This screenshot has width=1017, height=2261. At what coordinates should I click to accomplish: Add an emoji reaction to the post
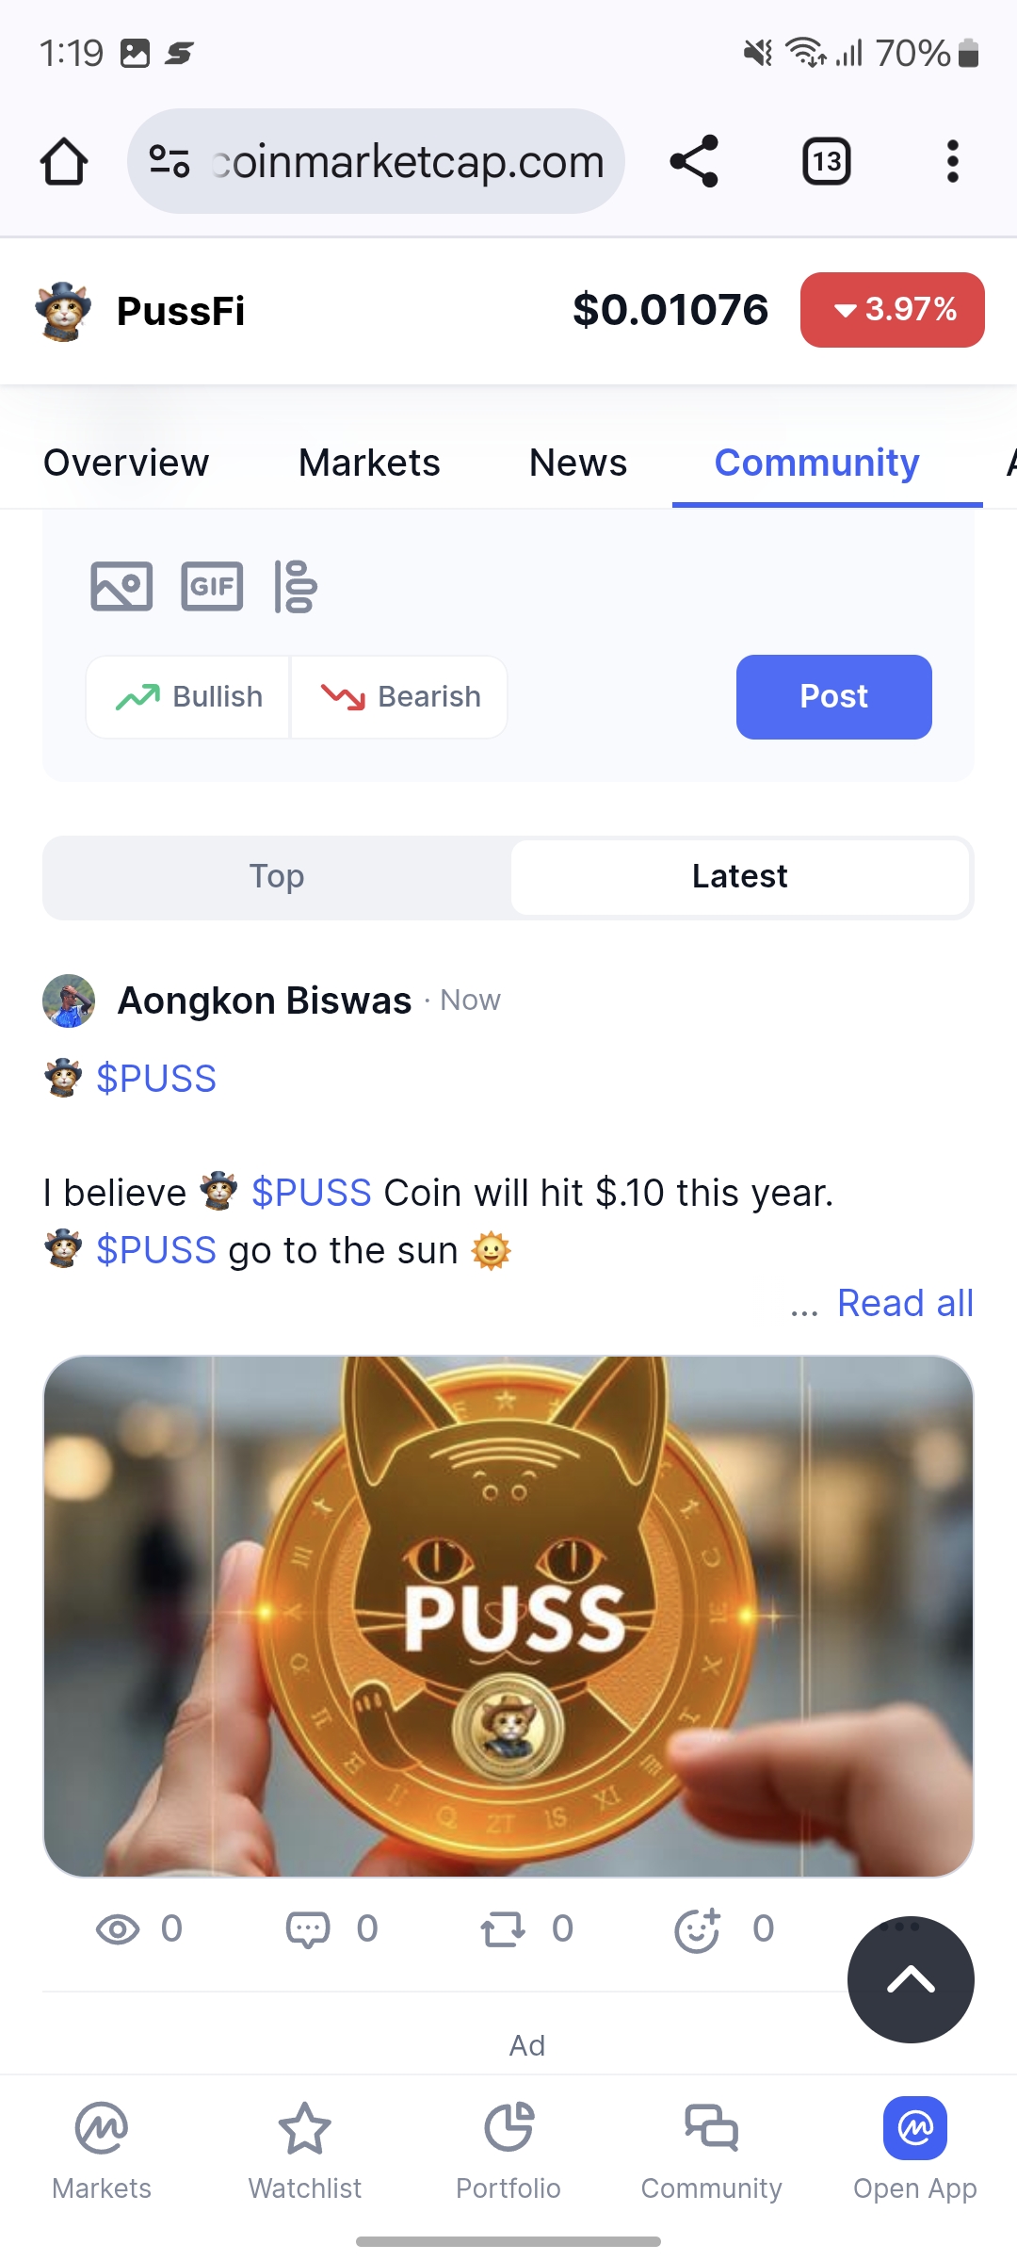click(x=698, y=1929)
